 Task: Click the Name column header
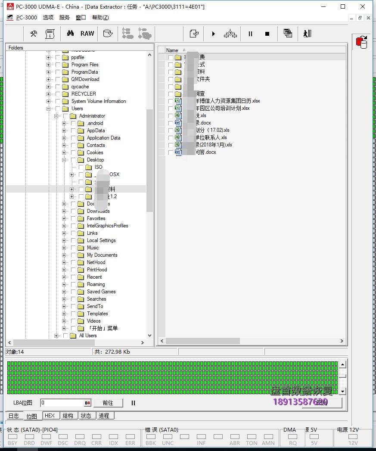[172, 50]
